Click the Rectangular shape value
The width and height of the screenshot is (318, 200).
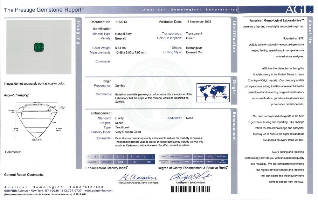pyautogui.click(x=194, y=48)
